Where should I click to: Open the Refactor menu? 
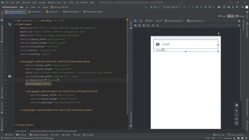(x=51, y=2)
